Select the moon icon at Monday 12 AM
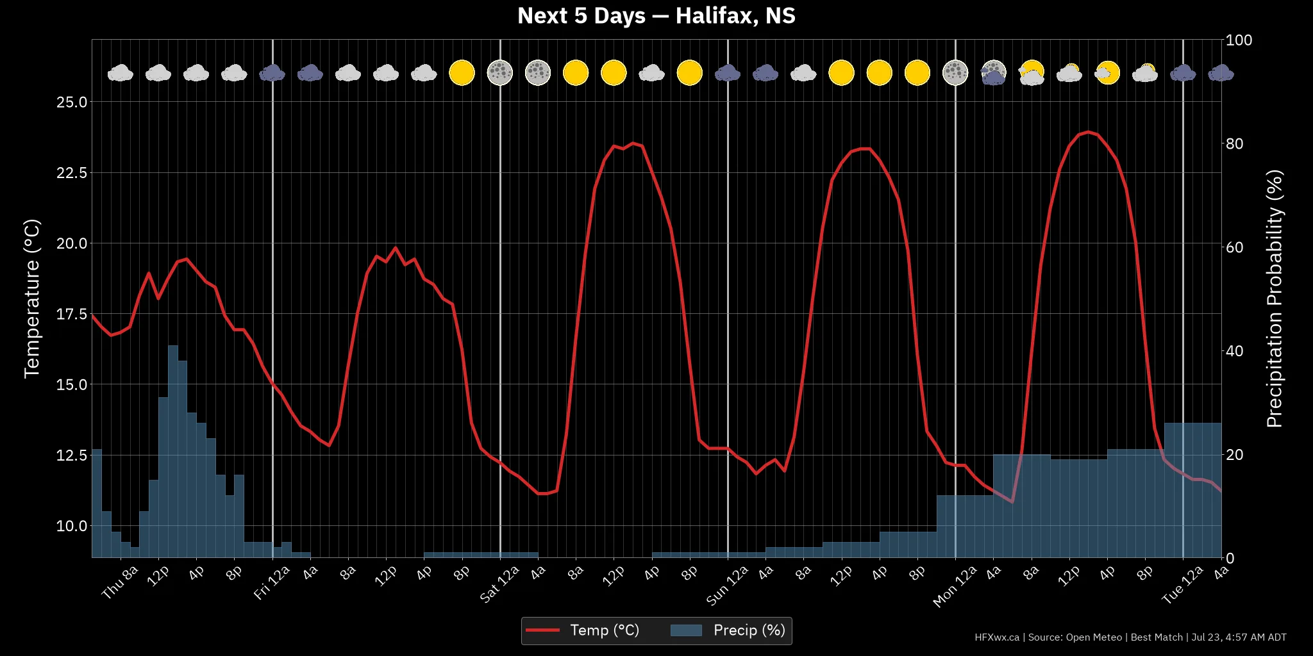 tap(955, 73)
